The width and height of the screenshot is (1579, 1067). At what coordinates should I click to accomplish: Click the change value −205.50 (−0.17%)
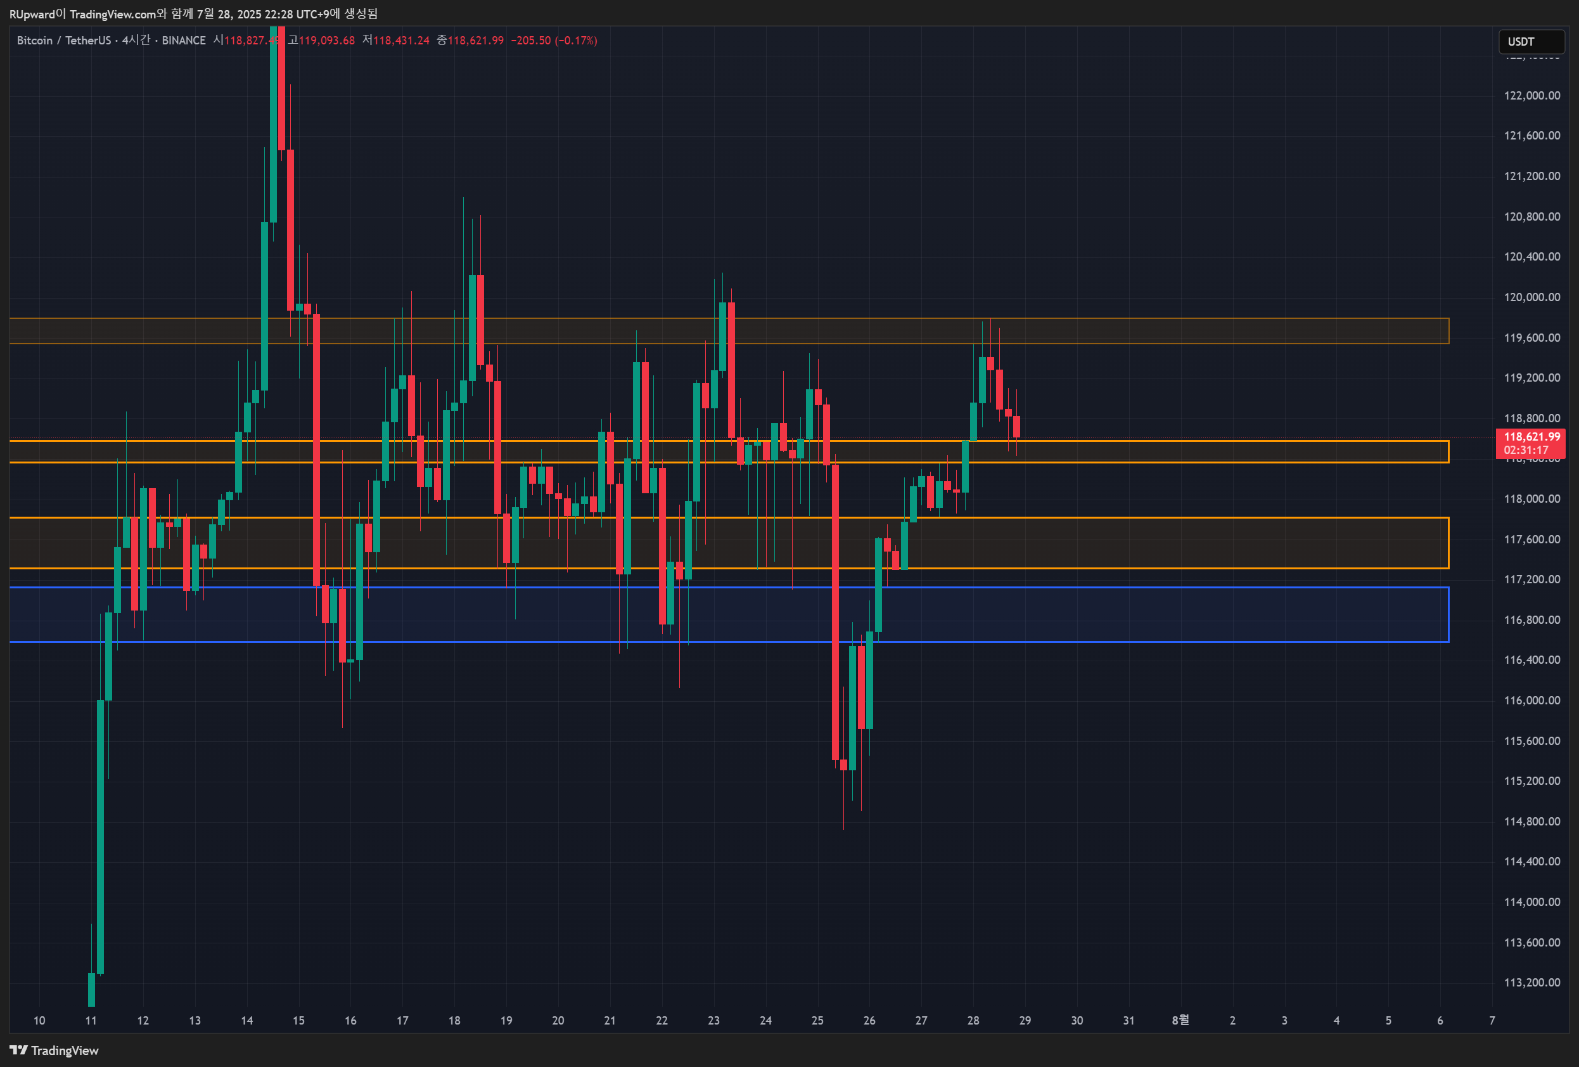[554, 41]
